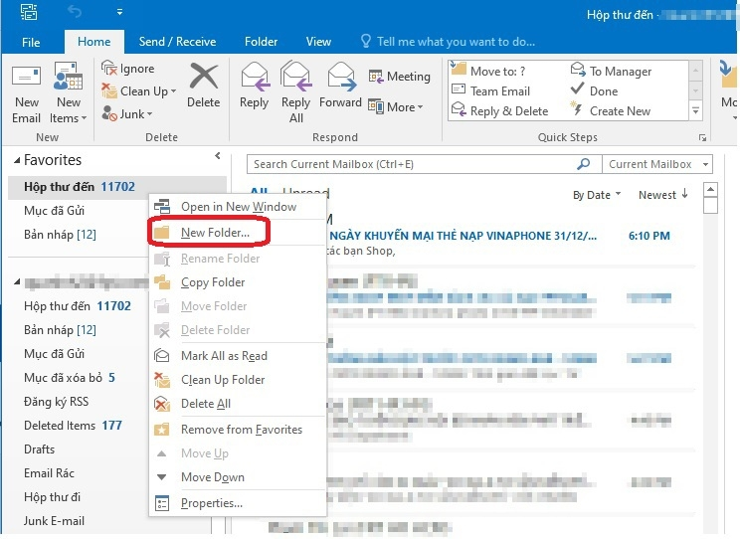Select Mark All as Read menu entry
Image resolution: width=740 pixels, height=539 pixels.
[224, 356]
